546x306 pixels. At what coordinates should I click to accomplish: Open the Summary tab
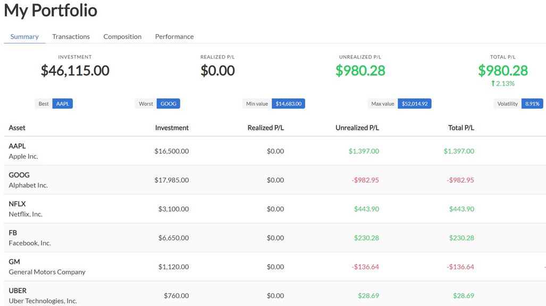tap(24, 37)
